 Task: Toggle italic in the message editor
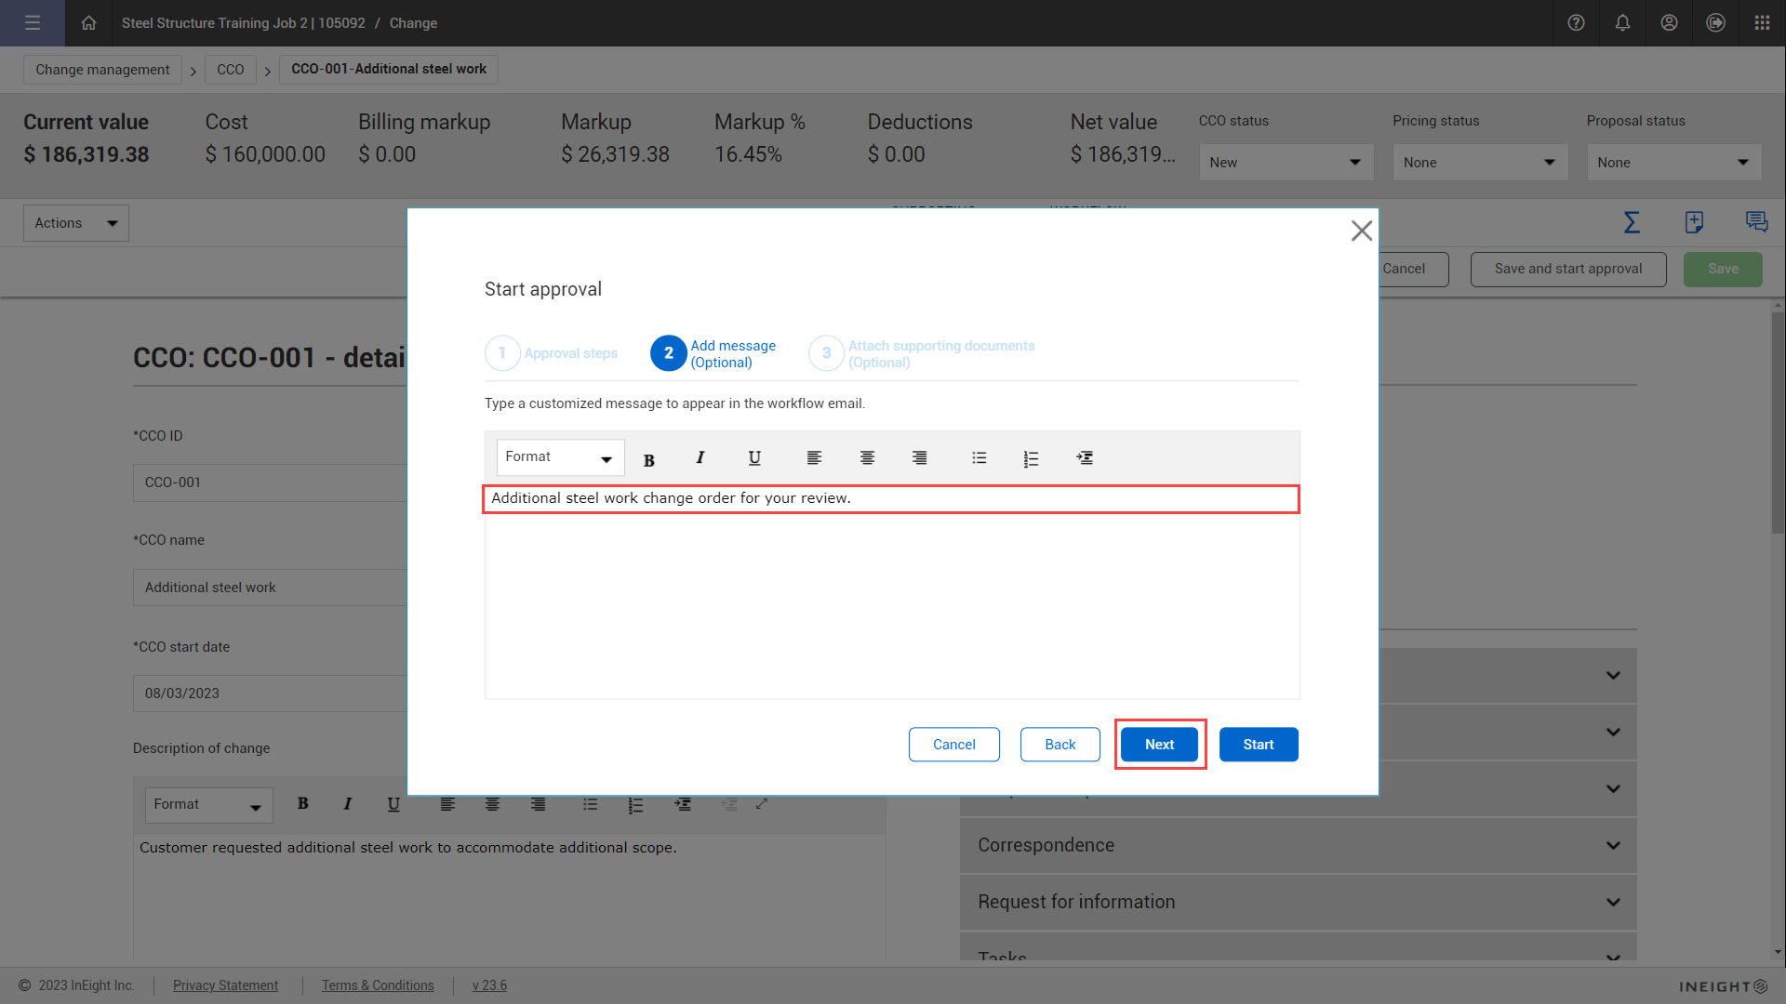[x=700, y=457]
